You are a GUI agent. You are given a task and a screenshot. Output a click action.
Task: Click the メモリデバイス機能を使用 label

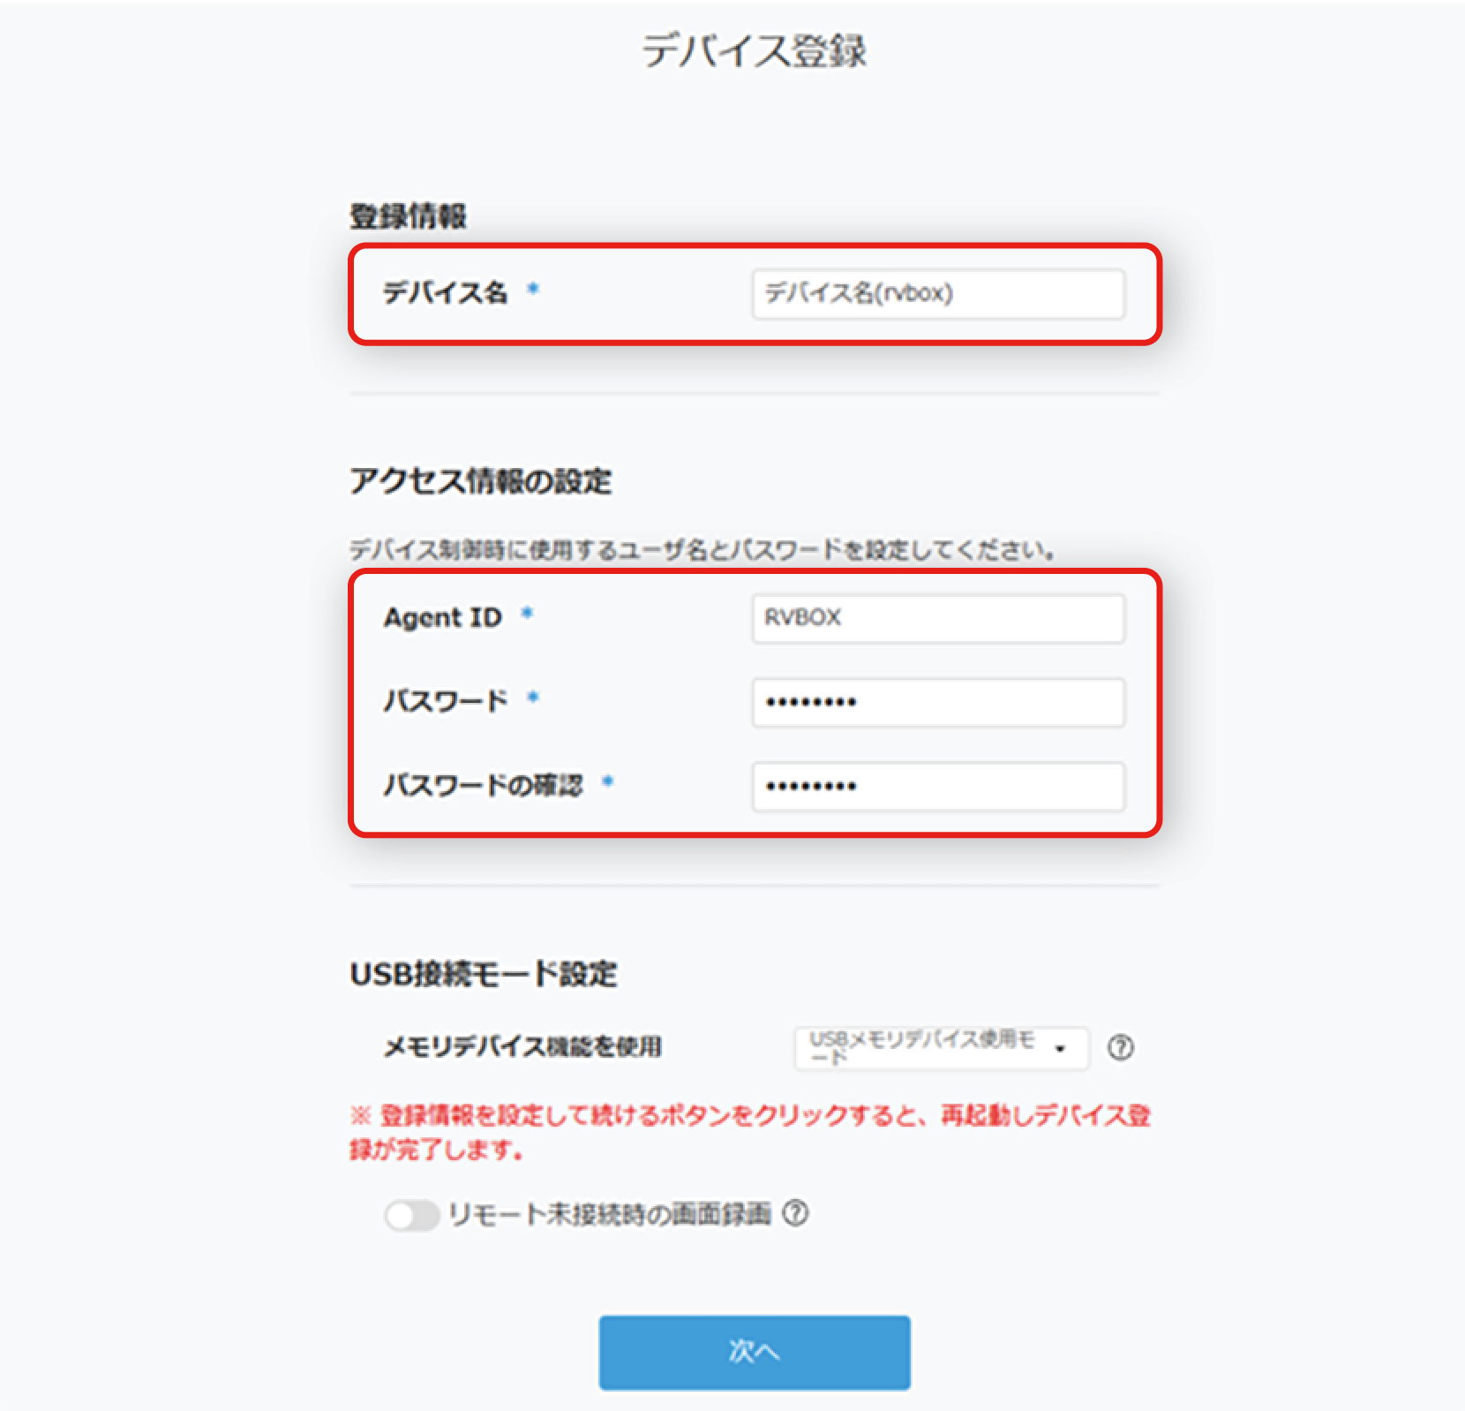[x=522, y=1047]
